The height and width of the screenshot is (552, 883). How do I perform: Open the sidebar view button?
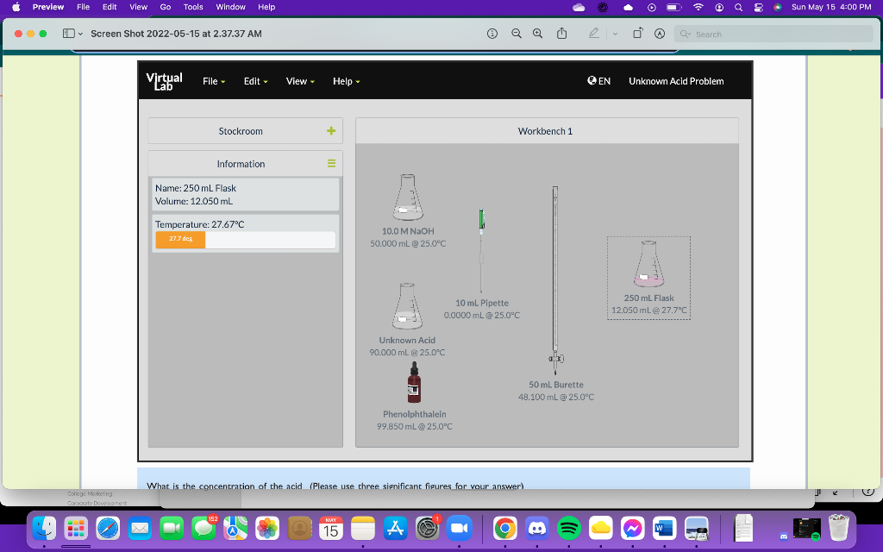tap(69, 34)
